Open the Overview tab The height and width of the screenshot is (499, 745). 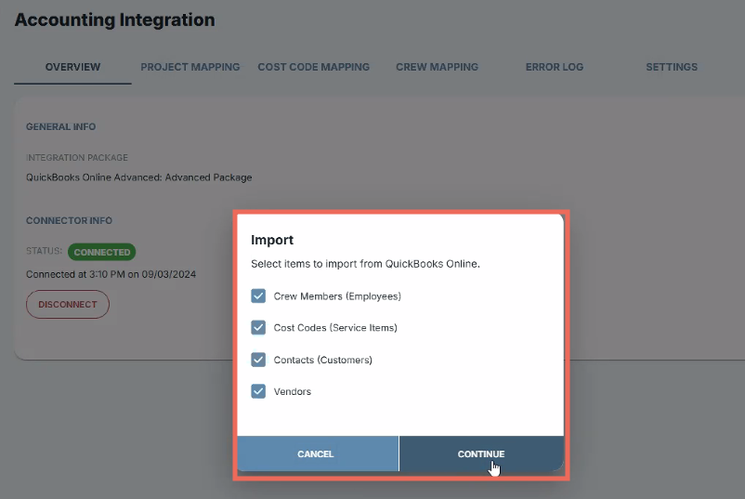point(72,67)
